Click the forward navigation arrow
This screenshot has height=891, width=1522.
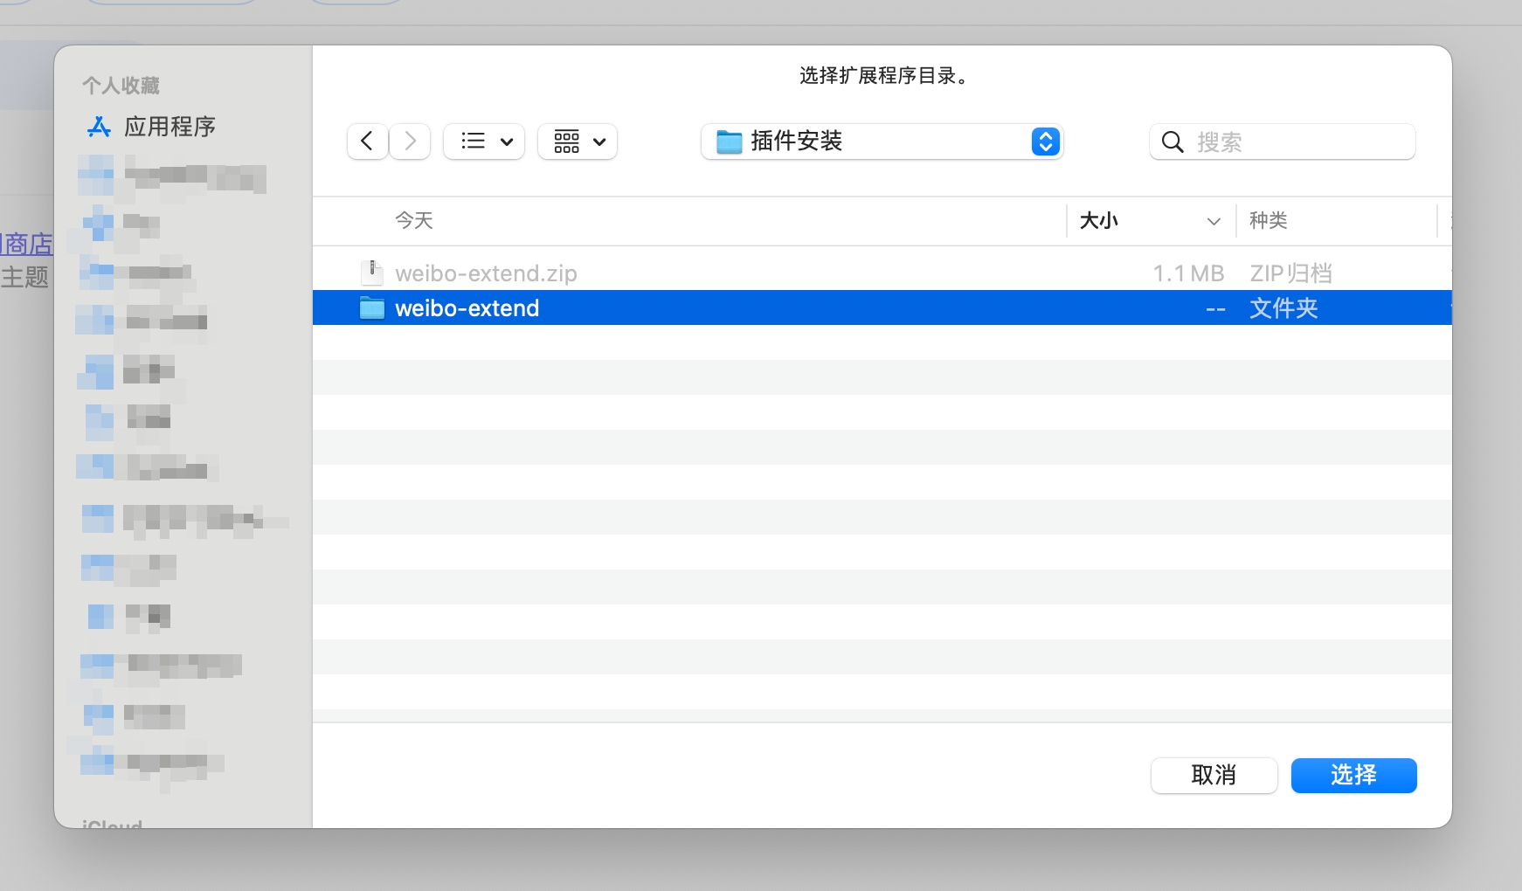pos(410,142)
